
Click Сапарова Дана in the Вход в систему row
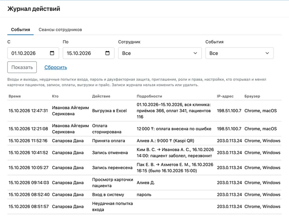(67, 195)
